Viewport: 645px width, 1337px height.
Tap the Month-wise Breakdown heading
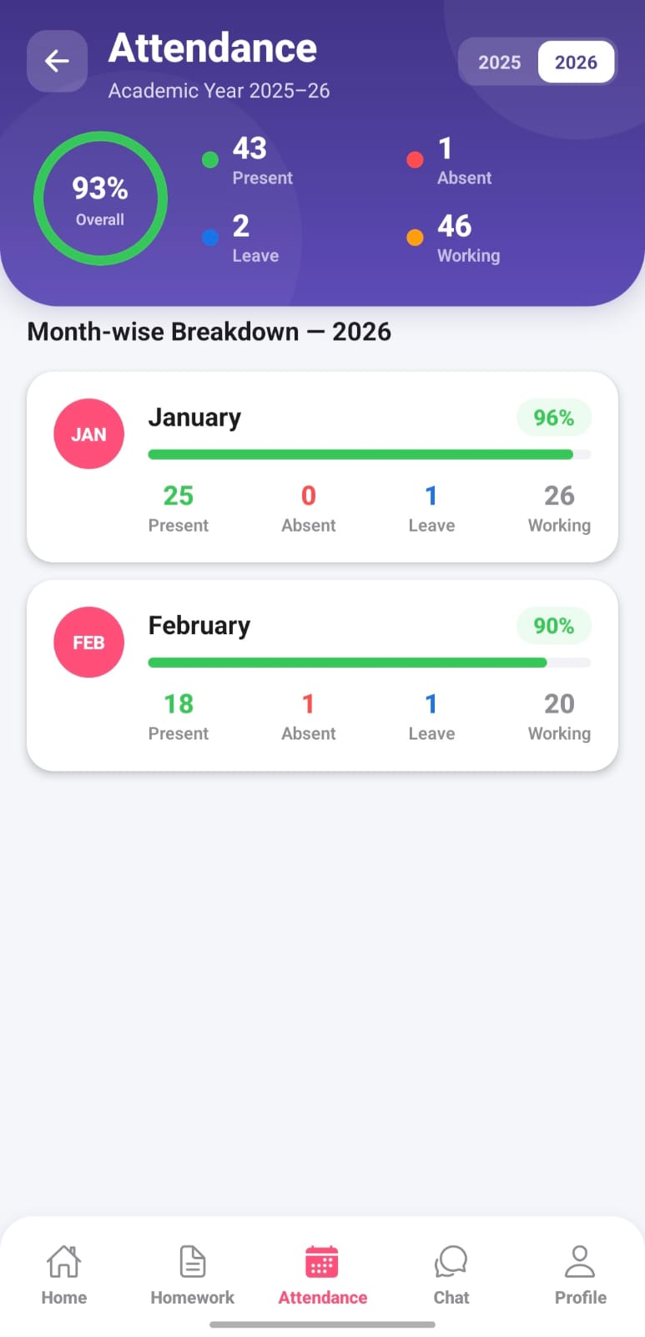click(x=209, y=332)
